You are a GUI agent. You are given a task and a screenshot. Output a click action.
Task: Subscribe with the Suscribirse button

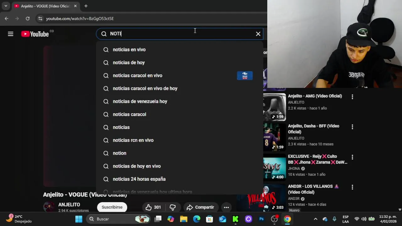tap(112, 207)
